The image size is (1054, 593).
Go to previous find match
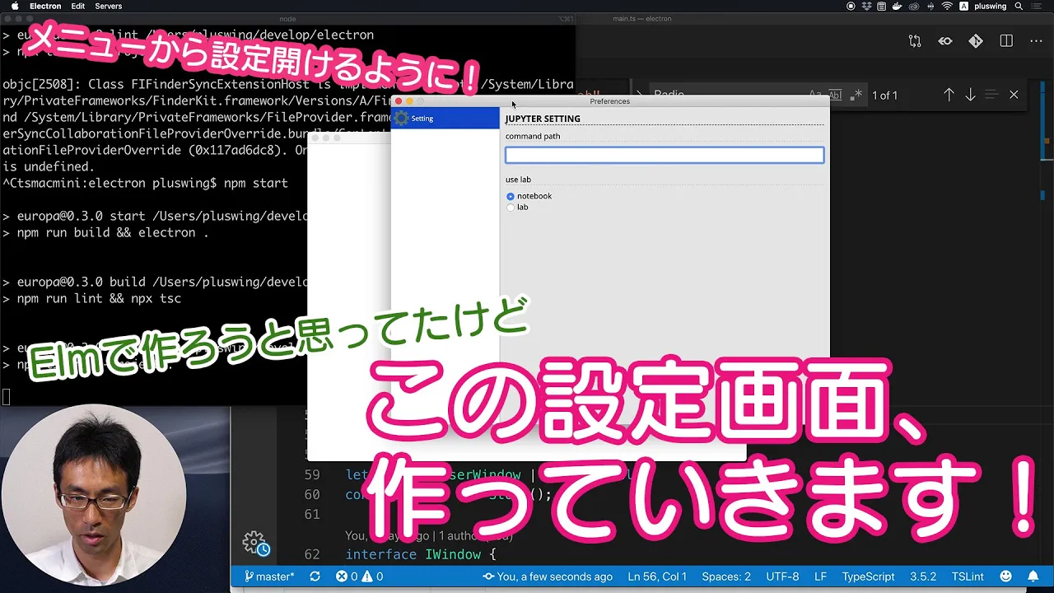(949, 95)
